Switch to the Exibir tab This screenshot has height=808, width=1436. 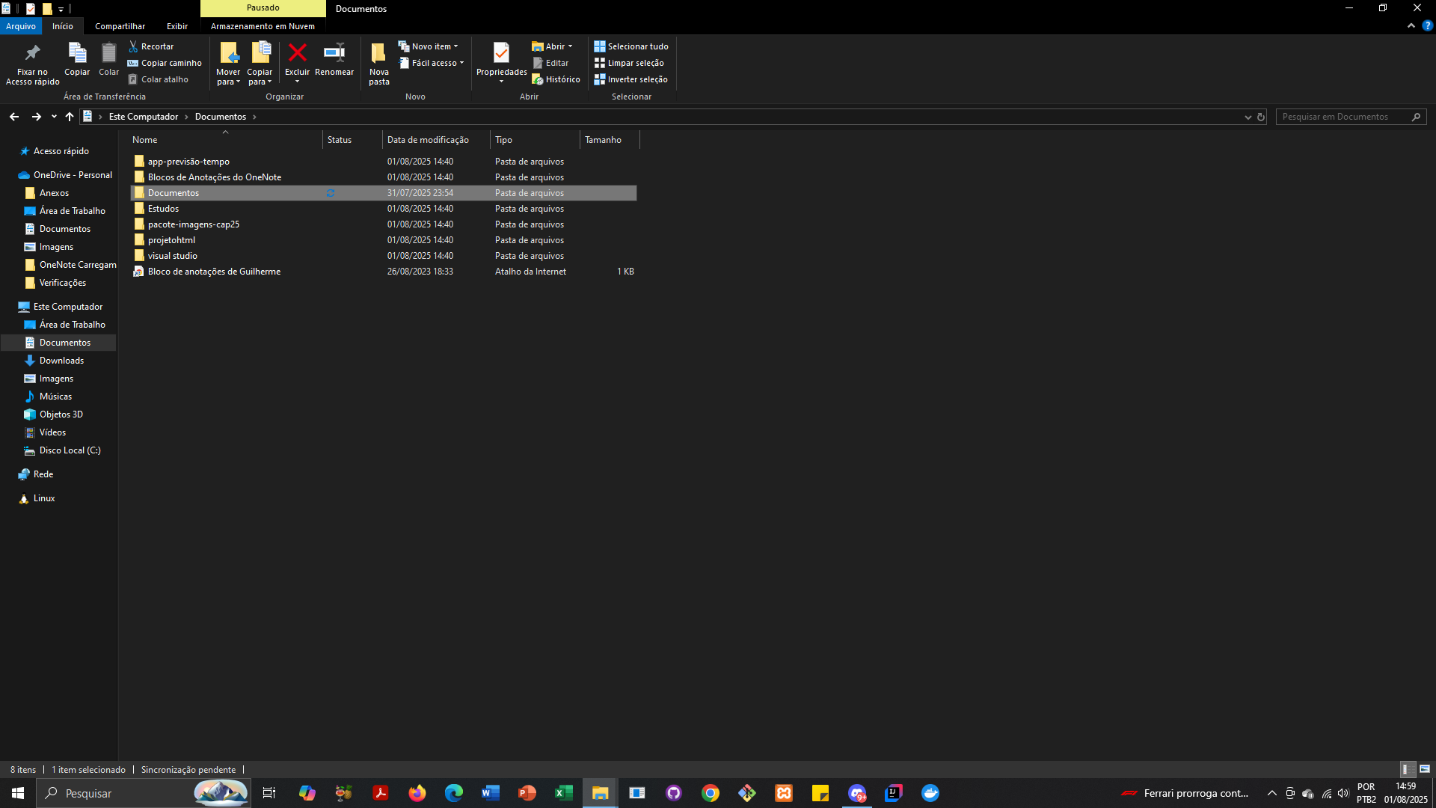coord(177,26)
